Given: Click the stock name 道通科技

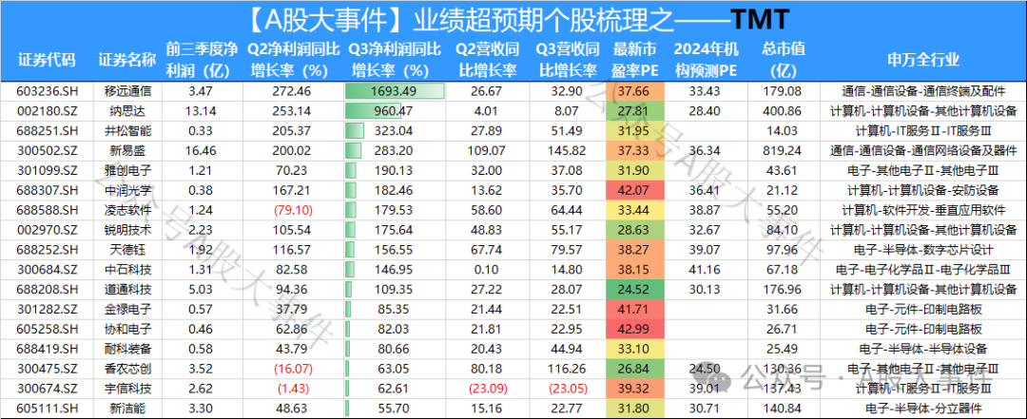Looking at the screenshot, I should (x=127, y=289).
